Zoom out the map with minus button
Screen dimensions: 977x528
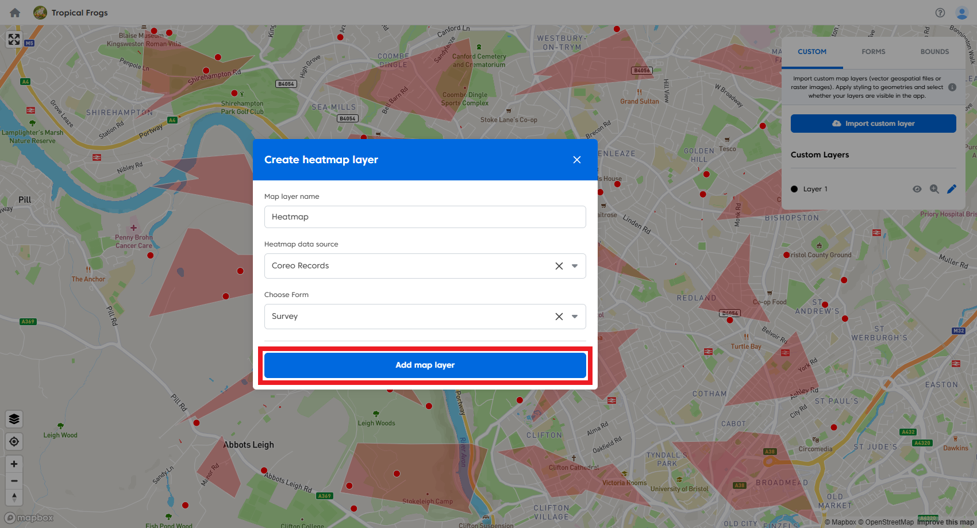(14, 481)
